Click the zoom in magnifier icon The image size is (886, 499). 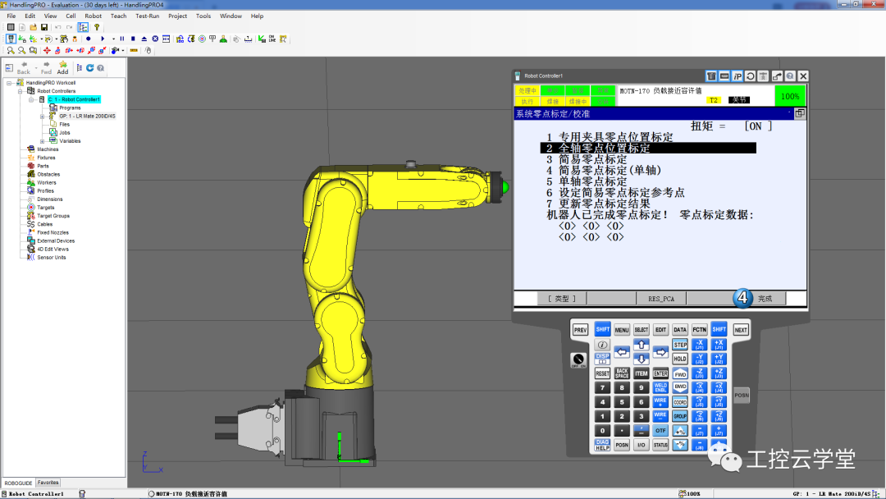pyautogui.click(x=11, y=50)
